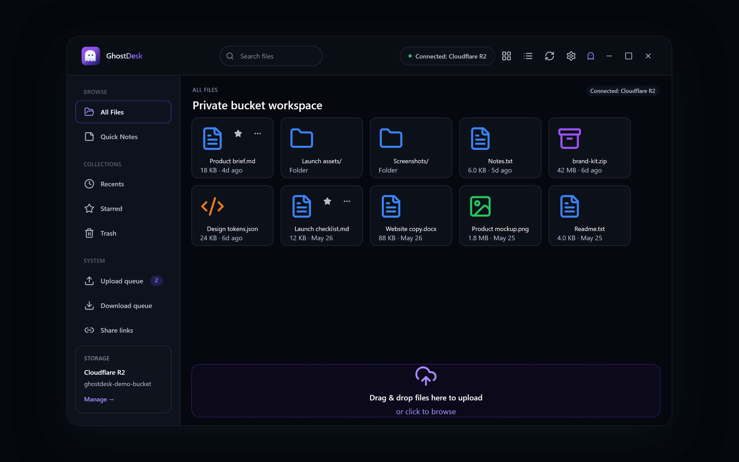
Task: Show Starred files
Action: 123,208
